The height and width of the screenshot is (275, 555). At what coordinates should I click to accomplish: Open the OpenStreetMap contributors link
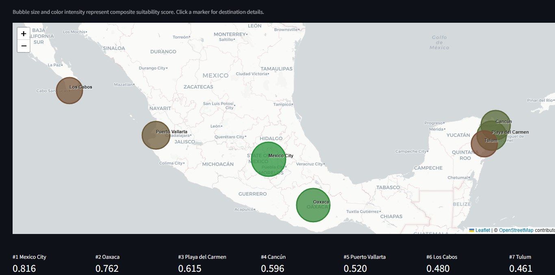click(517, 230)
